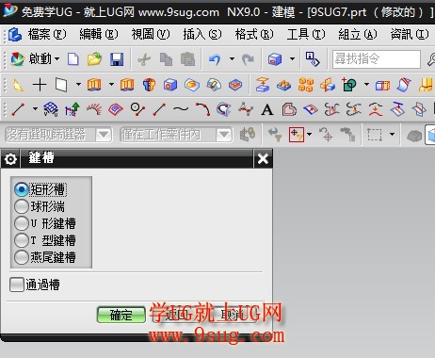Open the 插入(S) menu
Screen dimensions: 435x358
[x=202, y=34]
